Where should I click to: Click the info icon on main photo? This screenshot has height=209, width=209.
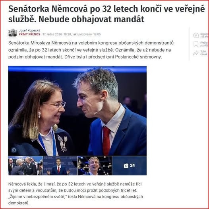14,150
